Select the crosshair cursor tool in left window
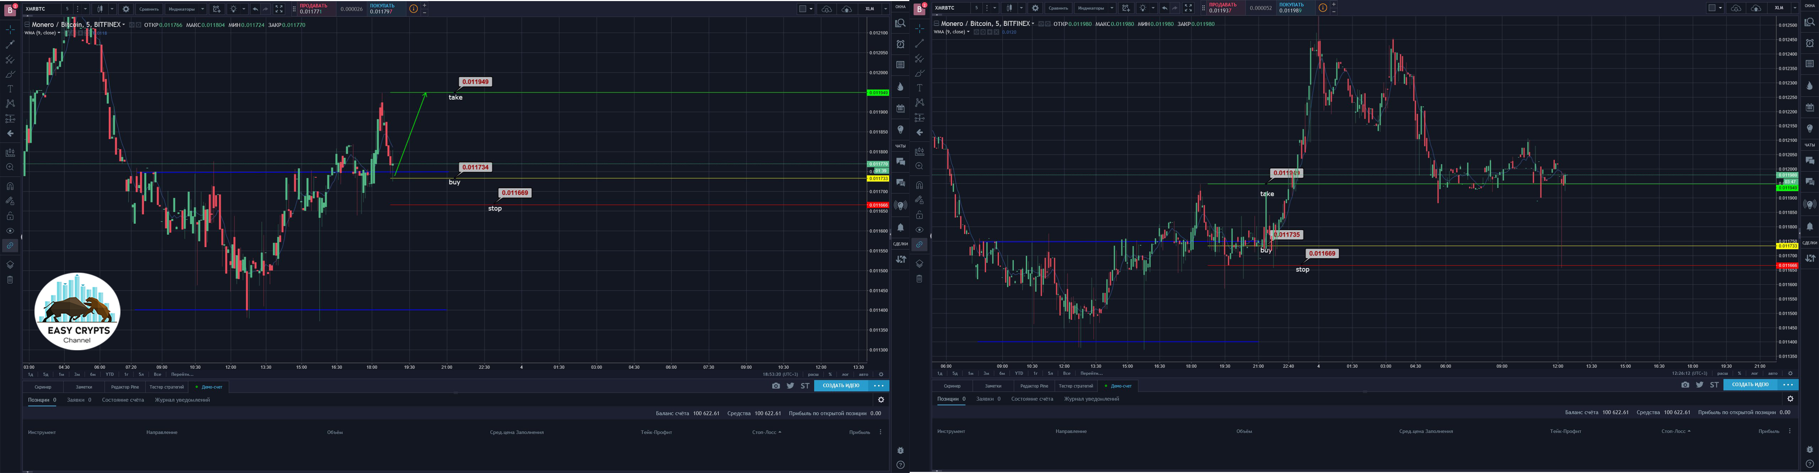1819x473 pixels. click(10, 29)
